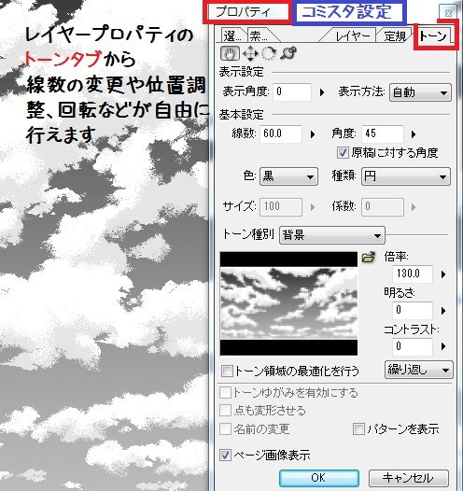This screenshot has width=463, height=491.
Task: Click the キャンセル button
Action: tap(409, 478)
